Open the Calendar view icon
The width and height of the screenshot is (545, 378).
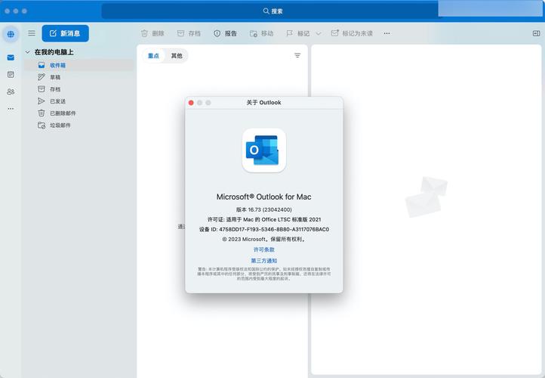(11, 74)
